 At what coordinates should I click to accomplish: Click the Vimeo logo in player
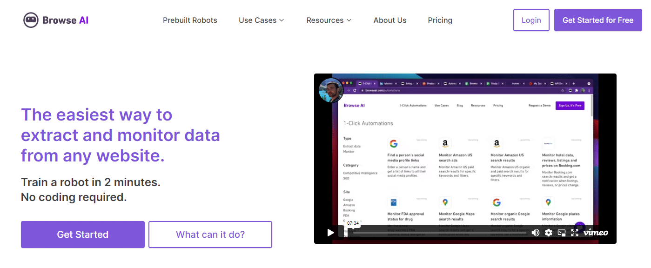[596, 233]
